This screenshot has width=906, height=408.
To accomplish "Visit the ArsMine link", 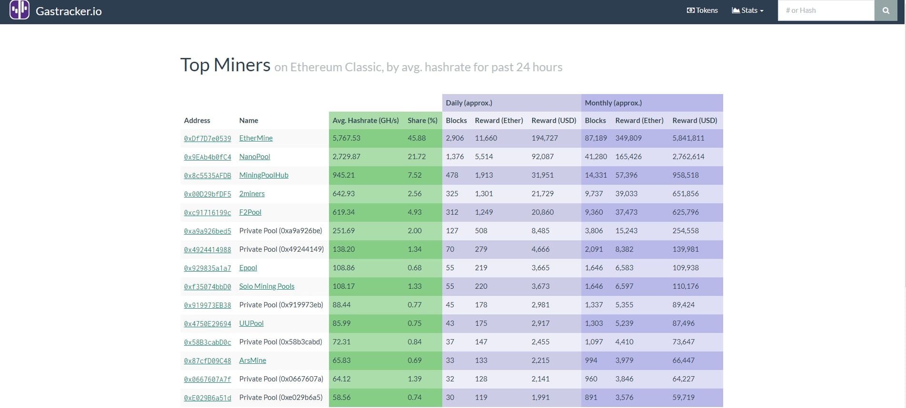I will pos(252,361).
